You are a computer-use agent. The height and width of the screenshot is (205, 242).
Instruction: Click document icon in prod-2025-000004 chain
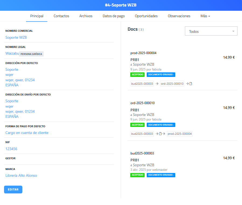pyautogui.click(x=191, y=84)
